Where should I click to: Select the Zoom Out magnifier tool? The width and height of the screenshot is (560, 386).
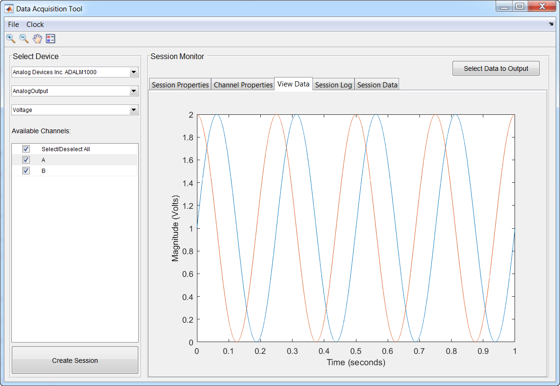[24, 39]
